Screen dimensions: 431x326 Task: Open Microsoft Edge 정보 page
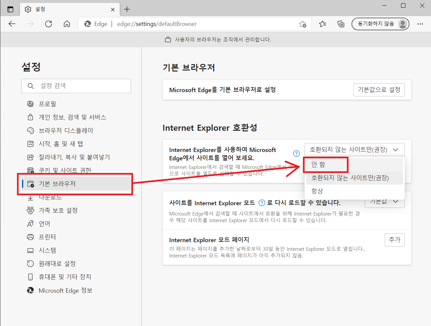pos(76,290)
